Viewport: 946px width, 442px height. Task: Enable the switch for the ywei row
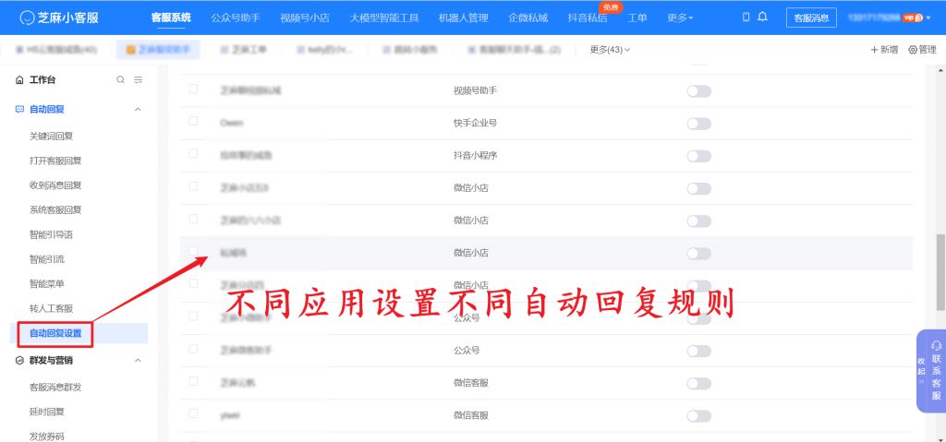[698, 415]
